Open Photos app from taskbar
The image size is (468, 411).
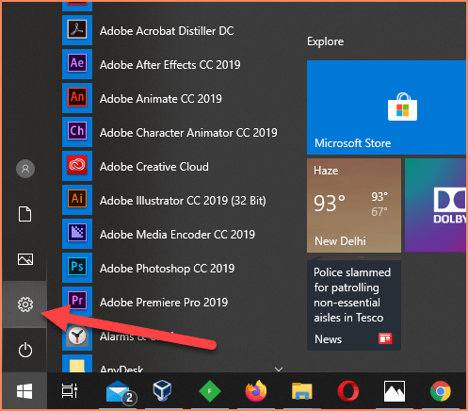(395, 391)
